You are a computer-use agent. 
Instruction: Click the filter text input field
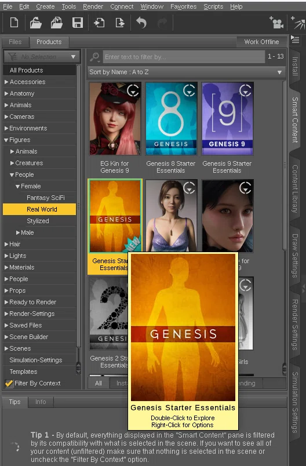184,56
